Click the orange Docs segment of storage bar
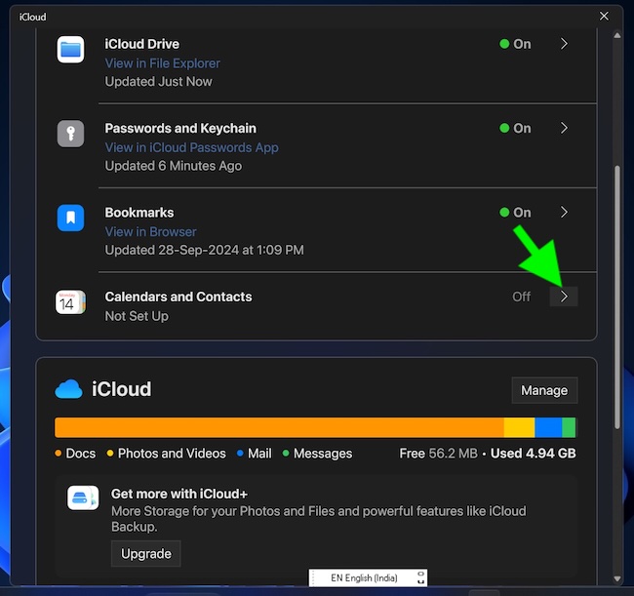 (278, 427)
